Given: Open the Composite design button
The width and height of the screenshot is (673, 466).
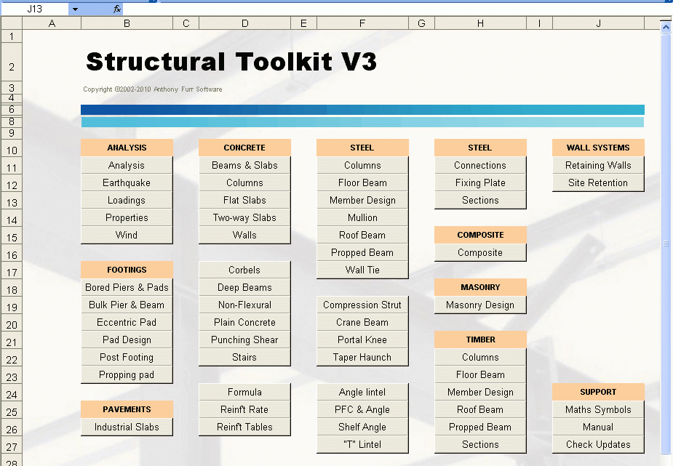Looking at the screenshot, I should pyautogui.click(x=480, y=253).
